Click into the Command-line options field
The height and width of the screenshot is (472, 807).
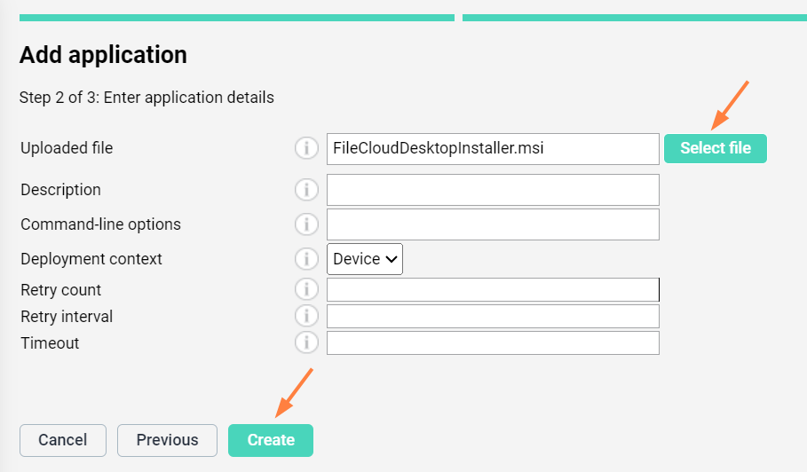(493, 224)
